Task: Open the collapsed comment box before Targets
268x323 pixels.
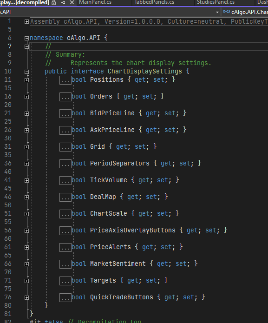Action: (x=65, y=281)
